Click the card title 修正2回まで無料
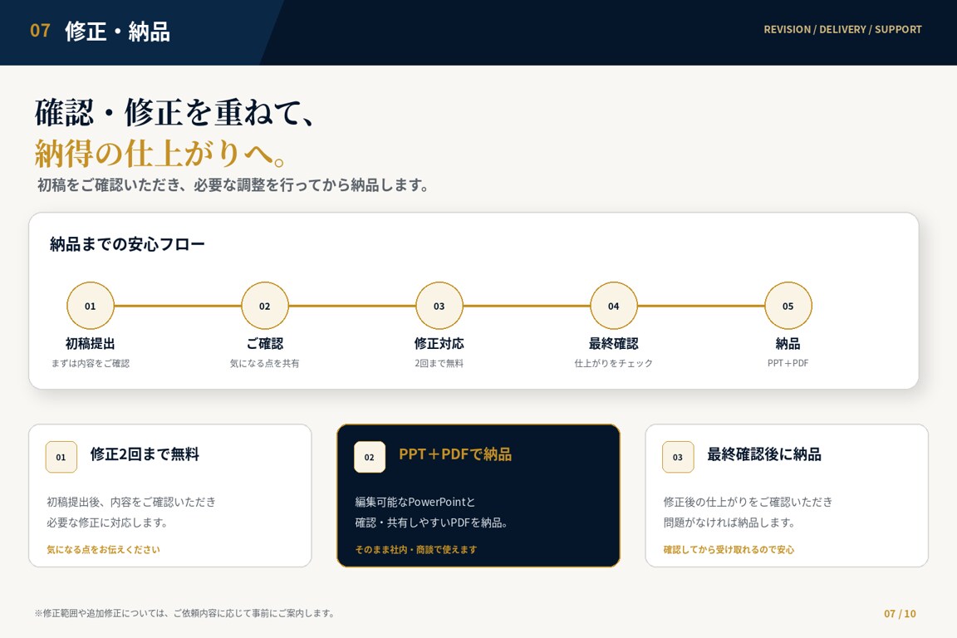957x638 pixels. (x=145, y=454)
